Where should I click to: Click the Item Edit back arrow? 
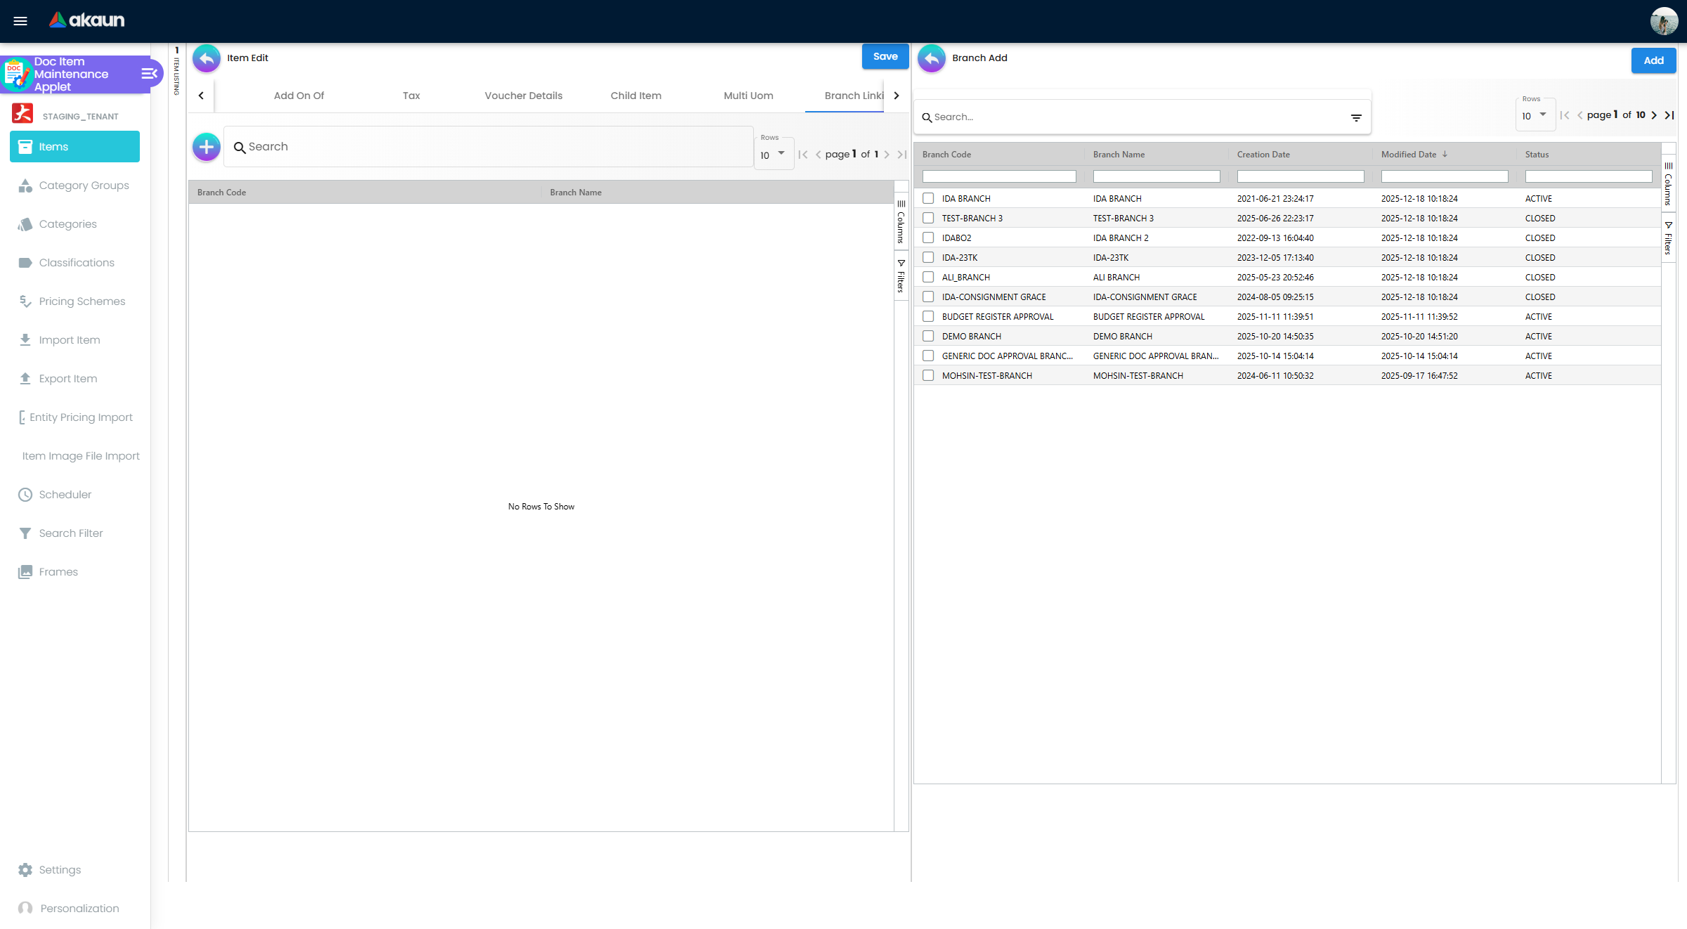point(207,58)
